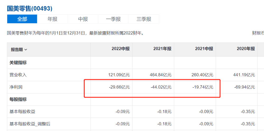264x131 pixels.
Task: Switch to the 一季报 tab
Action: 113,19
